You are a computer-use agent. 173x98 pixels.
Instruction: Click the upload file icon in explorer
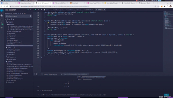click(13, 19)
